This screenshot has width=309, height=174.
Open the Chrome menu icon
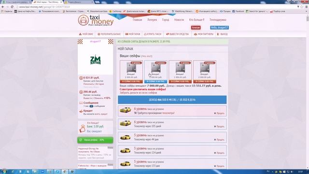tap(307, 7)
